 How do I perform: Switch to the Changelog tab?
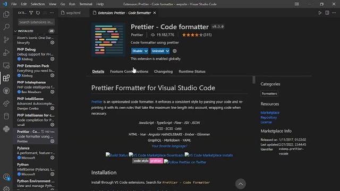163,72
